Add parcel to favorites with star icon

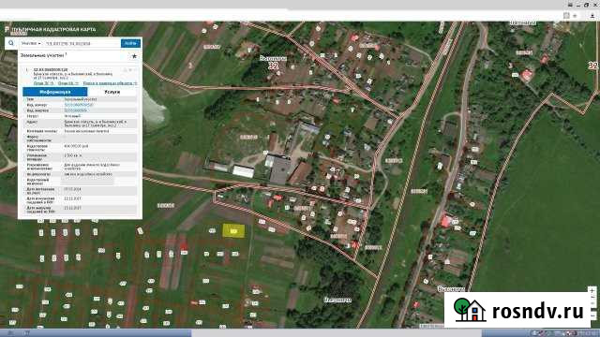click(x=134, y=56)
